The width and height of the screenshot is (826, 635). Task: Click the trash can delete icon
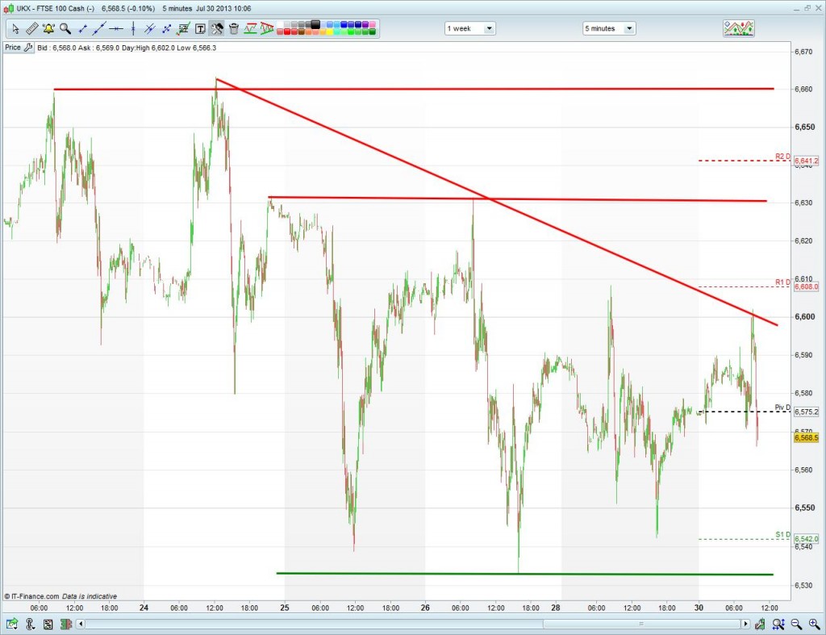pyautogui.click(x=234, y=28)
